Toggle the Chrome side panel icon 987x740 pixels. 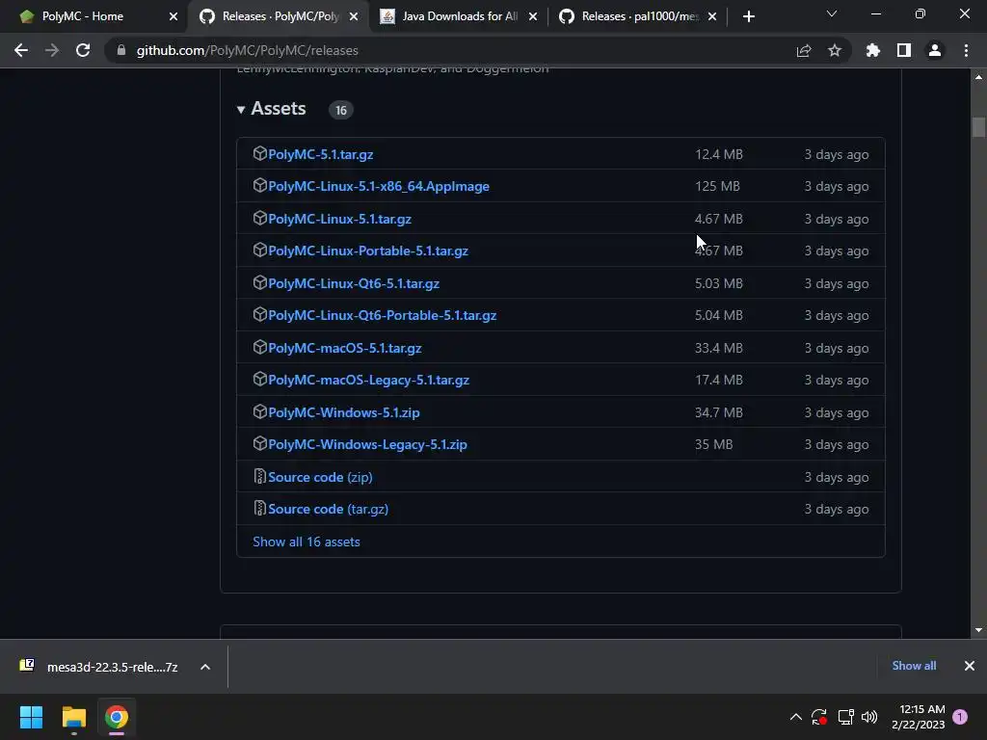pyautogui.click(x=904, y=50)
